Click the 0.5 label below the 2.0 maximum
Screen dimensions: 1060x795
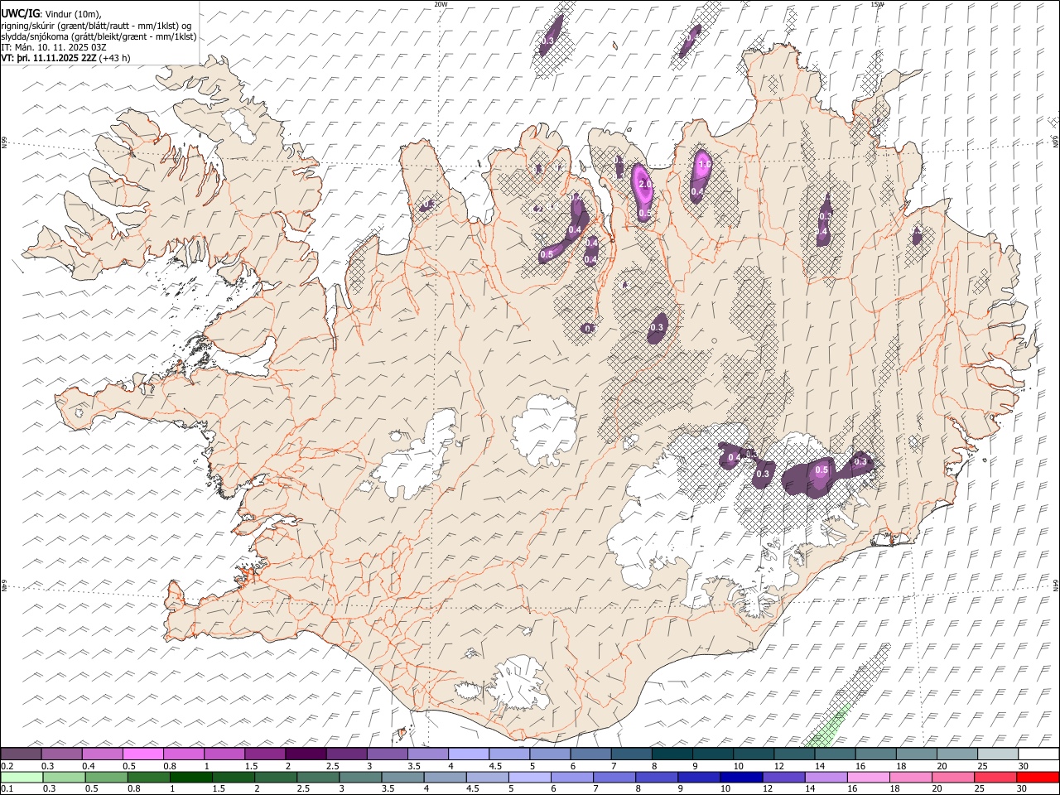pyautogui.click(x=645, y=214)
